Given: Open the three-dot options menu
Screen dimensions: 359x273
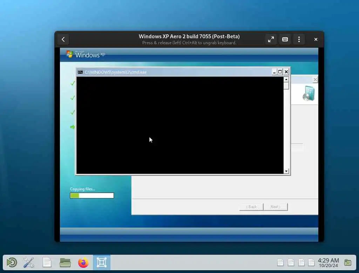Looking at the screenshot, I should click(x=299, y=39).
